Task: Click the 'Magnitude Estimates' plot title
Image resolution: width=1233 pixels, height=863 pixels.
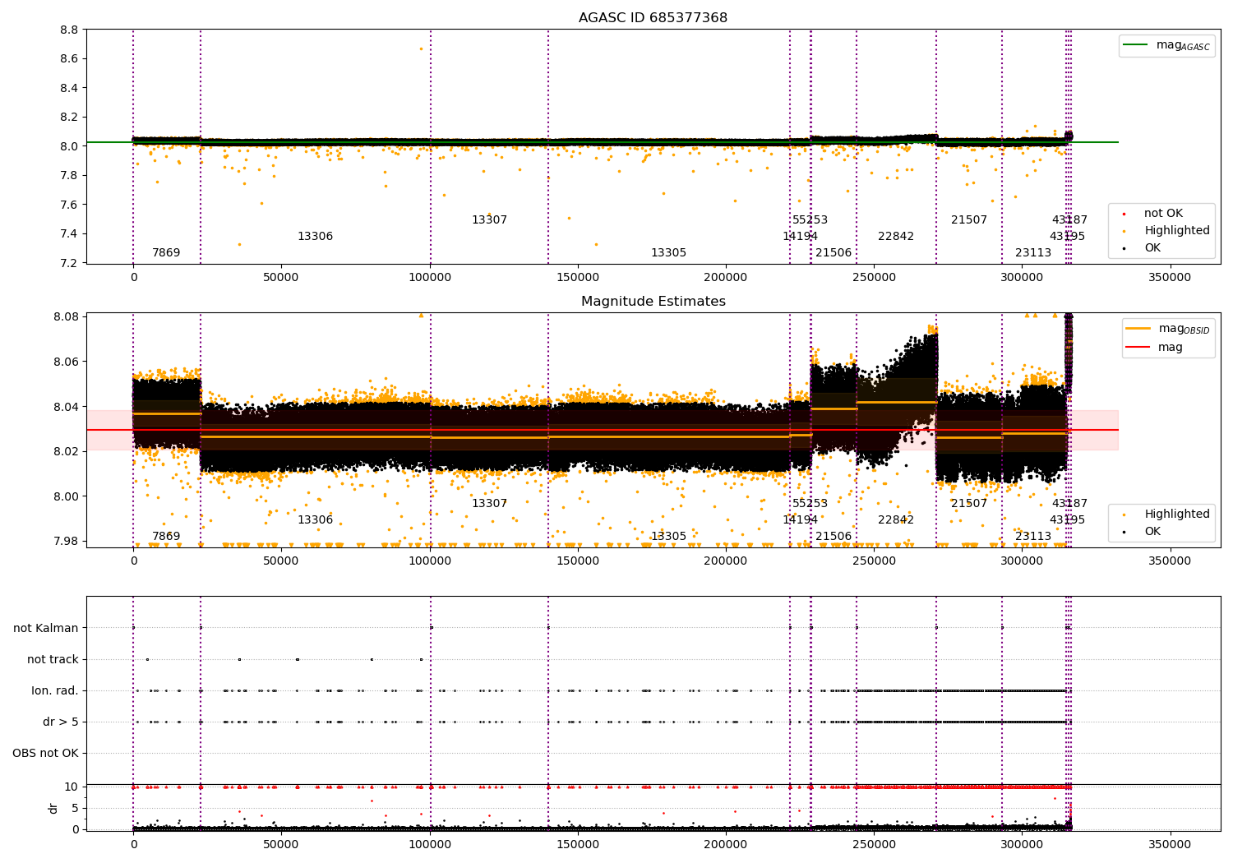Action: pyautogui.click(x=653, y=302)
